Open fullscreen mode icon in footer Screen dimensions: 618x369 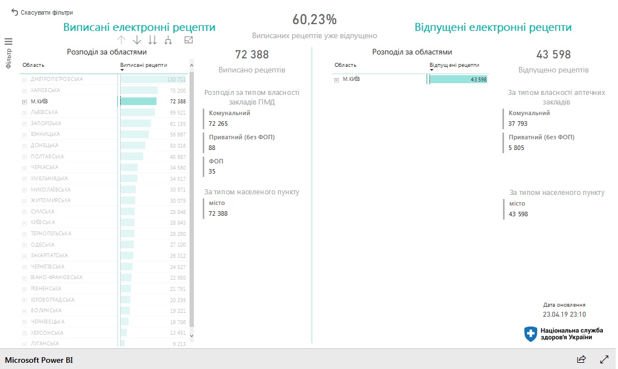click(604, 359)
